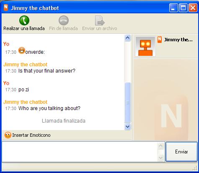
Task: Click the chat history scrollbar thumb
Action: pyautogui.click(x=127, y=103)
